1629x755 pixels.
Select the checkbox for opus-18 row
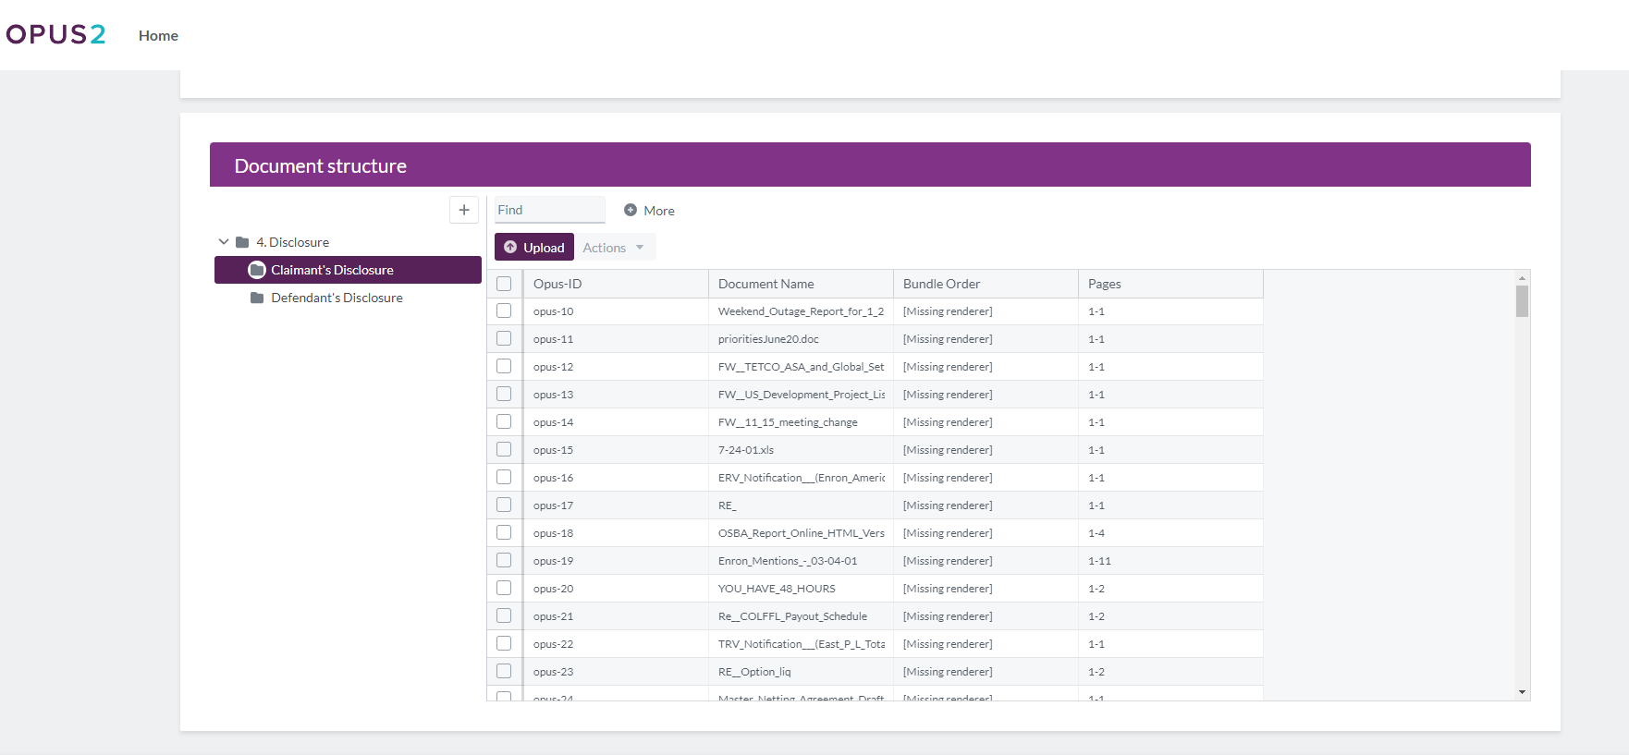[504, 533]
